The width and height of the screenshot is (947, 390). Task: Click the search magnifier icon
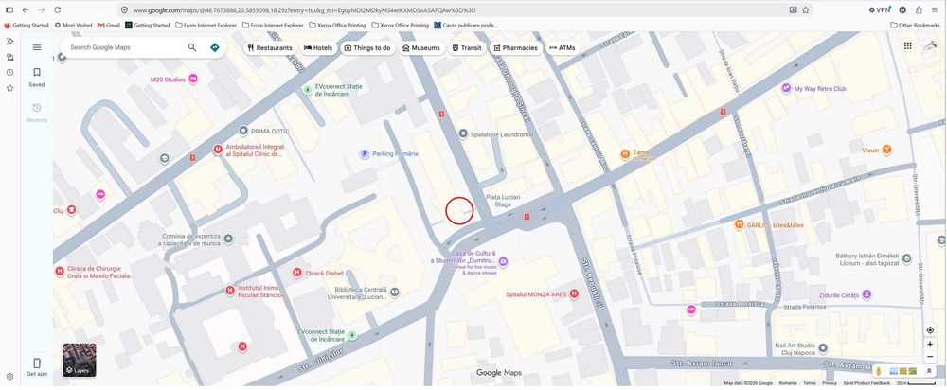(192, 47)
